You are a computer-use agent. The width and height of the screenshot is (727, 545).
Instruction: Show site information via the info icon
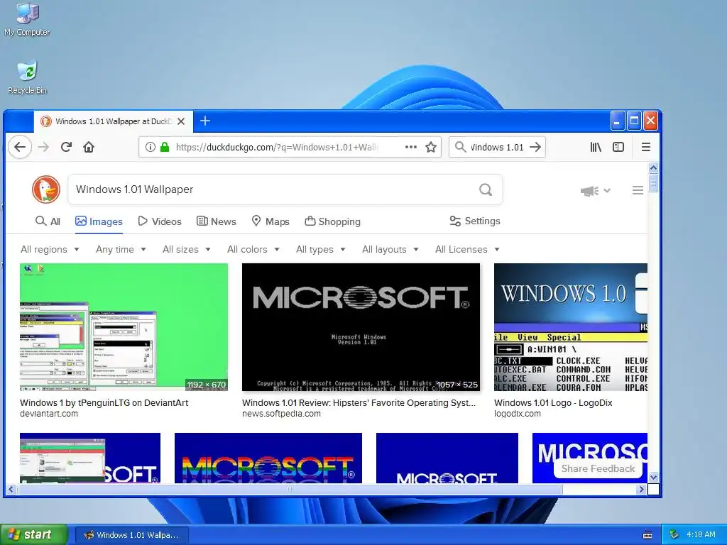151,148
